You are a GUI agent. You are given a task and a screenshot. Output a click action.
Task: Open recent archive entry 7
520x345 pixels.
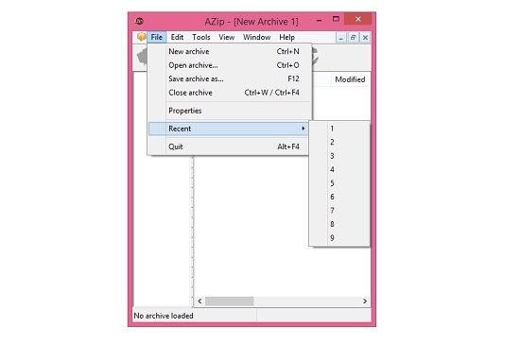click(339, 211)
